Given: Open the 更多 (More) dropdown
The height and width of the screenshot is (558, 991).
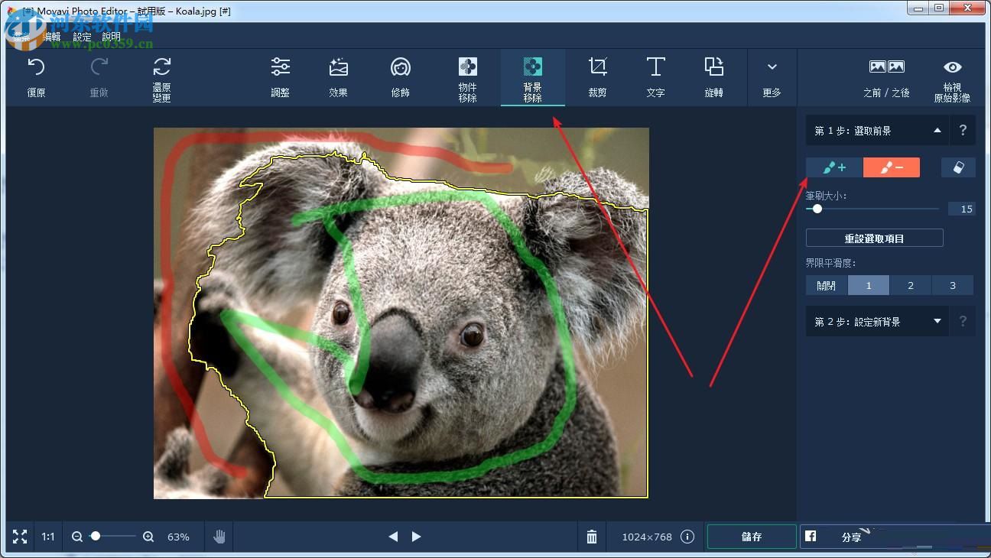Looking at the screenshot, I should [x=772, y=77].
